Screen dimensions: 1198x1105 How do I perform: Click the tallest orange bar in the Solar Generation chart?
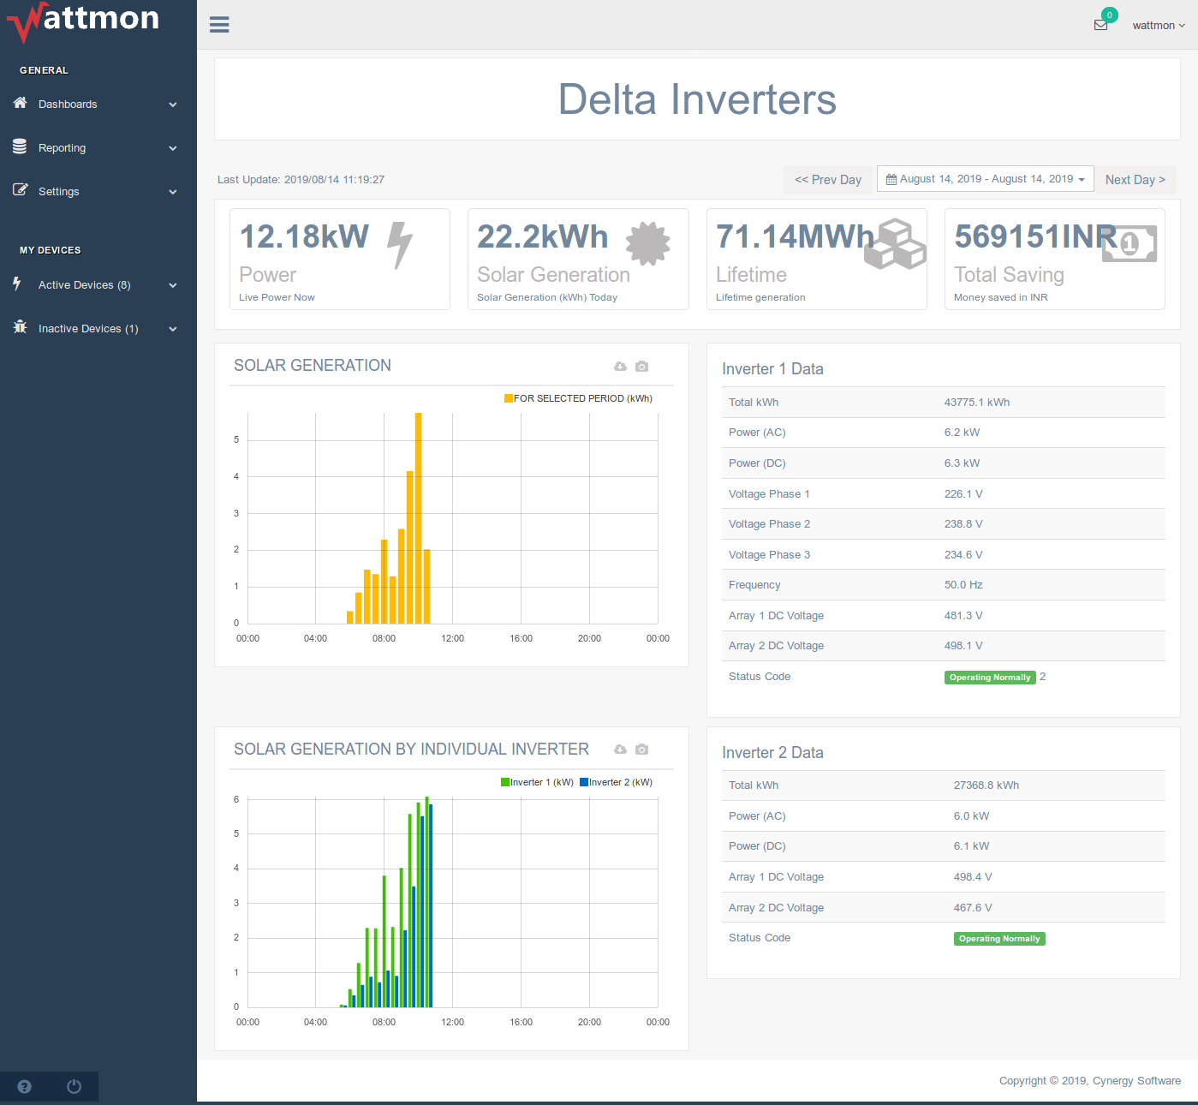tap(418, 518)
